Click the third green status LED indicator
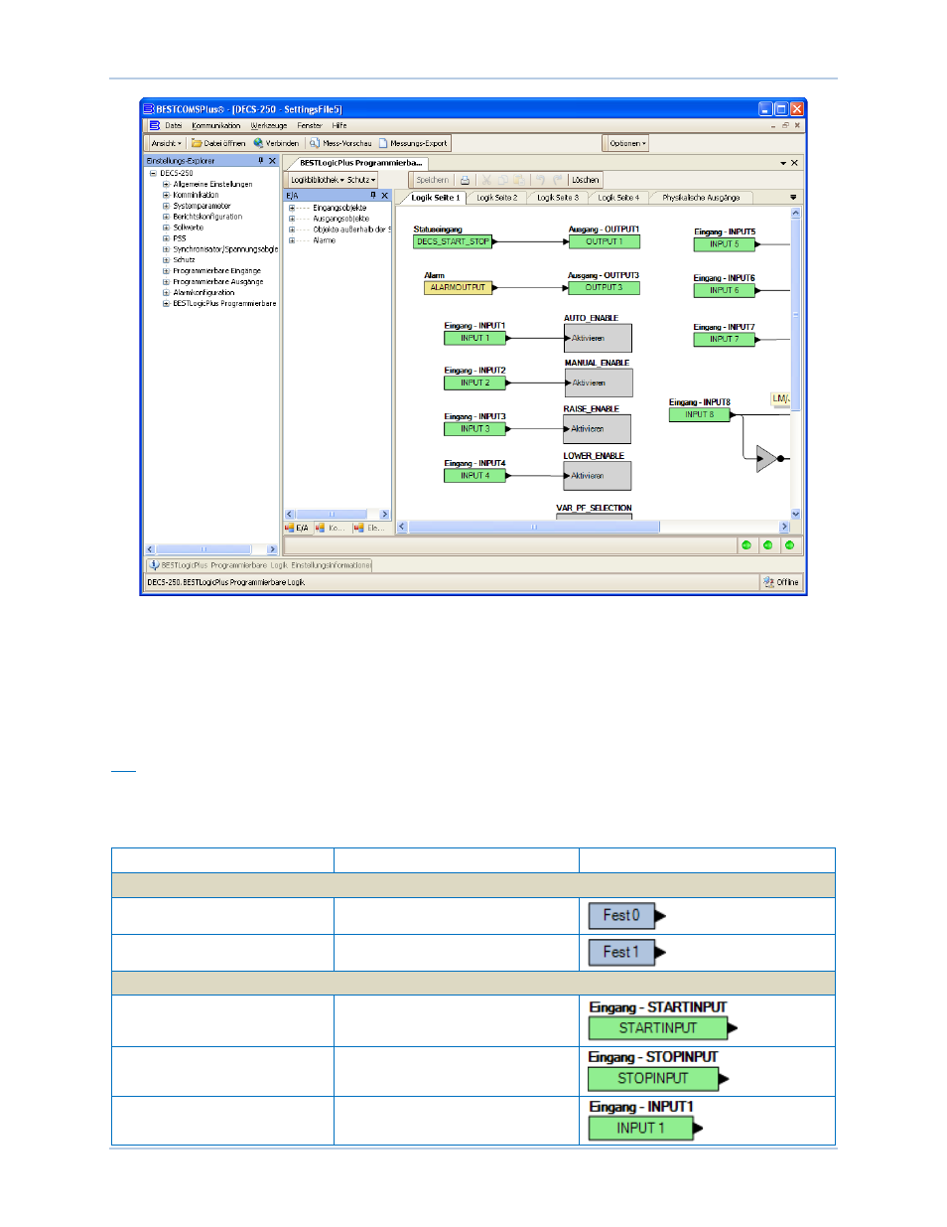Screen dimensions: 947x1227 [x=790, y=545]
